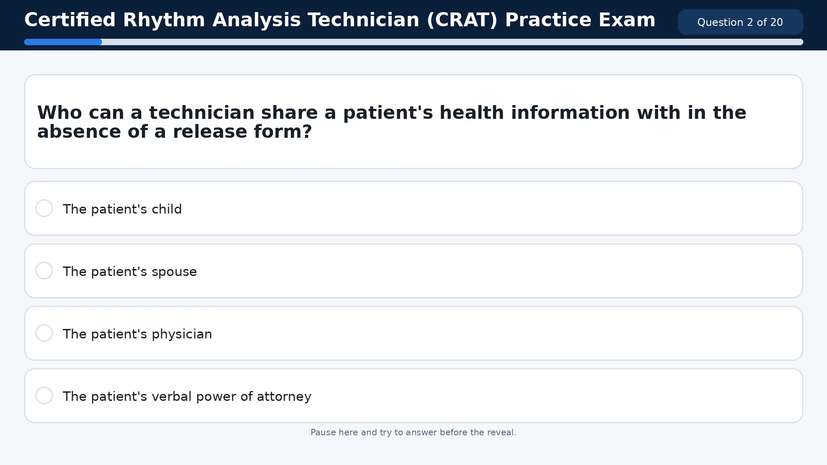
Task: Click the word "attorney" in the last option
Action: tap(284, 397)
